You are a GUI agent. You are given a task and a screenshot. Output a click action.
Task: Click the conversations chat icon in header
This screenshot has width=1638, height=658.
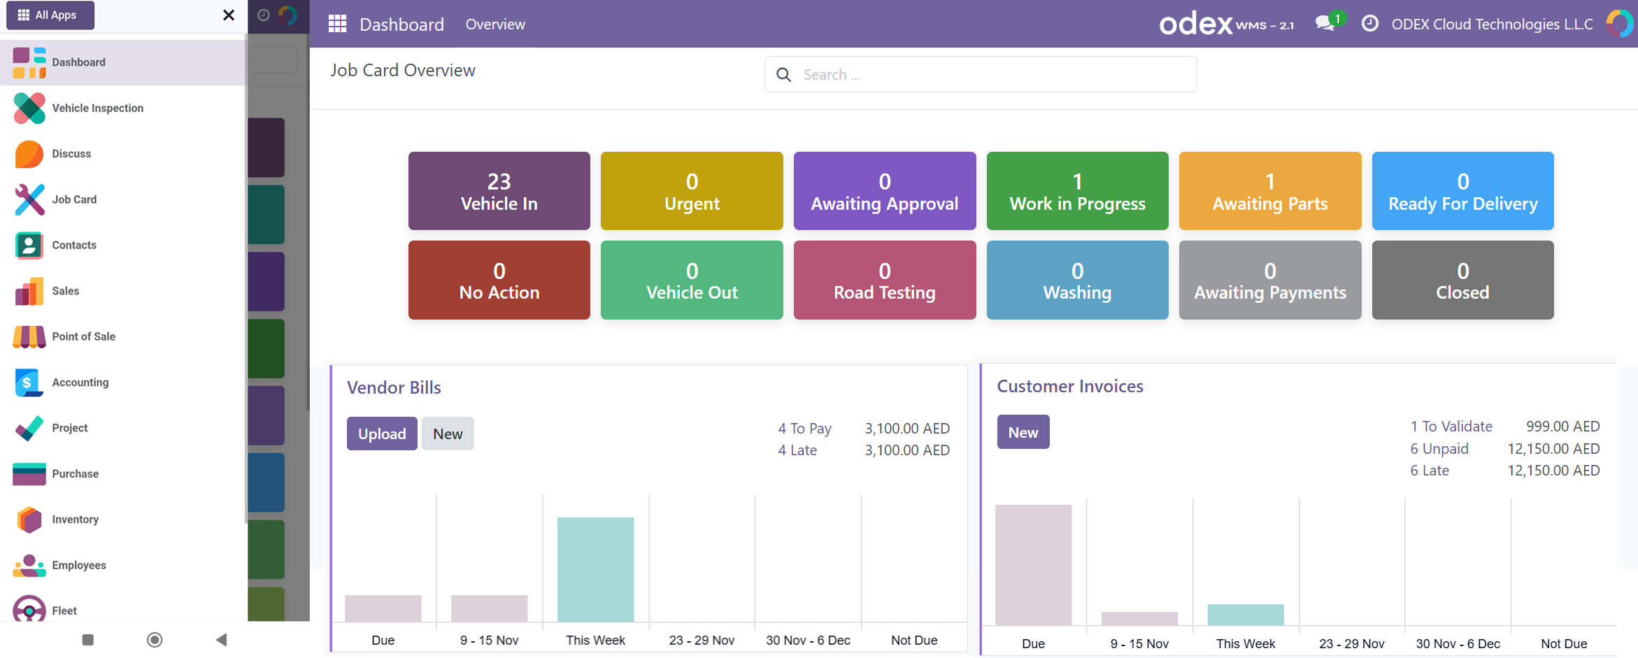click(1325, 24)
